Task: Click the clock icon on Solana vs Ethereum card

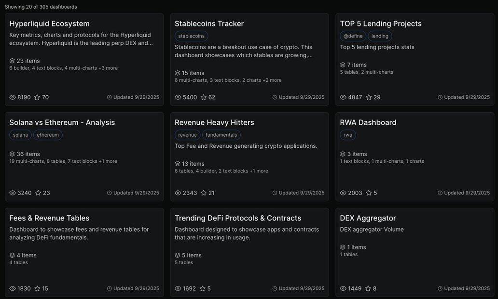Action: tap(109, 193)
